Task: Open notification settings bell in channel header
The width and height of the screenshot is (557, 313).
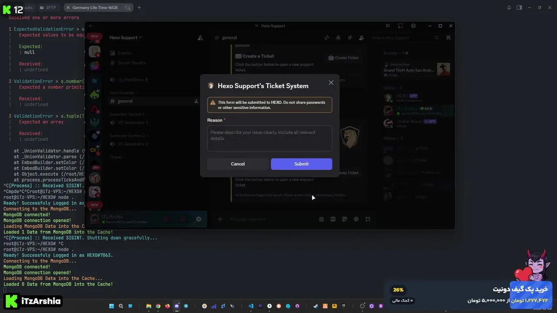Action: click(x=338, y=38)
